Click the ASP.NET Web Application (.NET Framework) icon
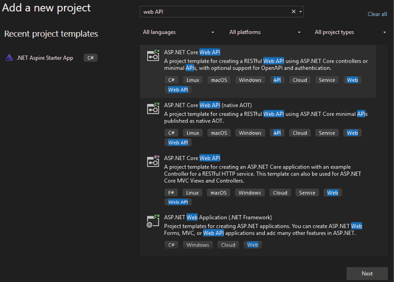The width and height of the screenshot is (394, 282). pos(153,221)
